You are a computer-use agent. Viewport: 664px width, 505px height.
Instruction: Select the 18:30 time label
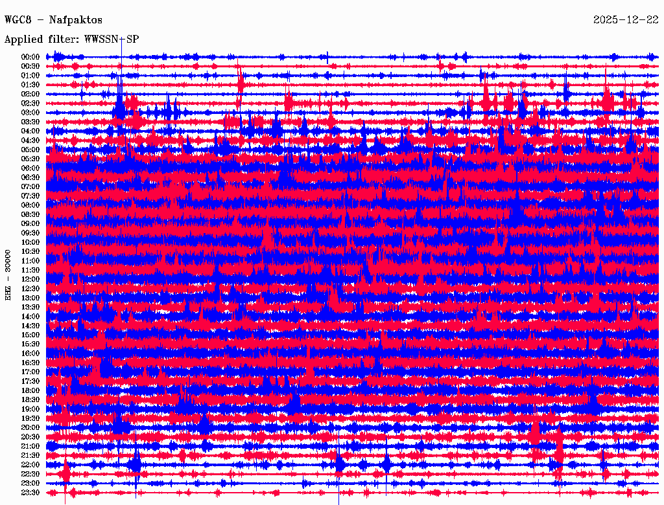(30, 400)
